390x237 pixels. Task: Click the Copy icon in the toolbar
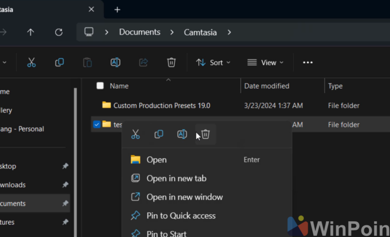(x=59, y=62)
